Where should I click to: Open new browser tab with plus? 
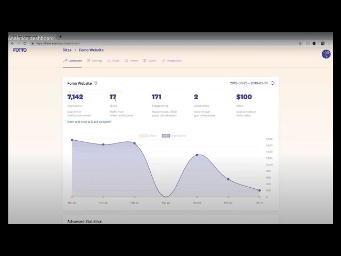point(60,37)
